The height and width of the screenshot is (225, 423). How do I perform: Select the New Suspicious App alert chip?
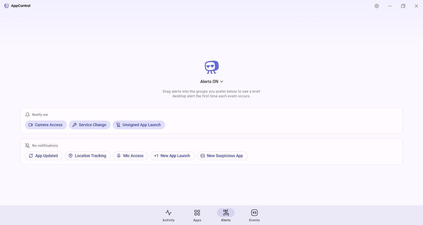pos(222,156)
